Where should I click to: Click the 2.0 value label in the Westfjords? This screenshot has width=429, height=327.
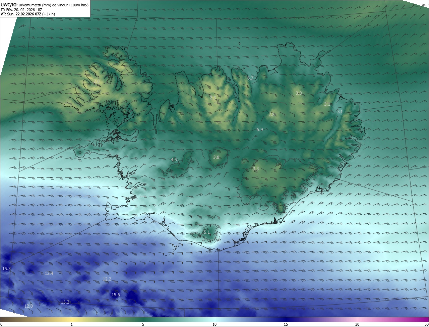(x=97, y=81)
